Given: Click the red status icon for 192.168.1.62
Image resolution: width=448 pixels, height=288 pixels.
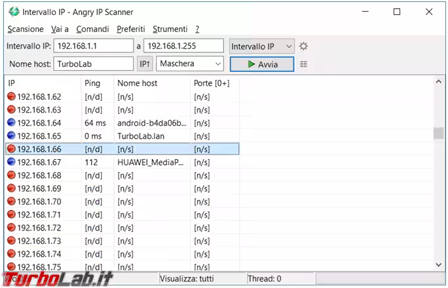Looking at the screenshot, I should (x=11, y=96).
